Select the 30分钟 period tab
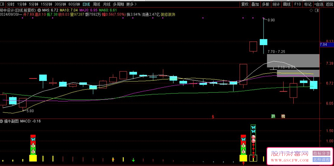 pos(60,4)
